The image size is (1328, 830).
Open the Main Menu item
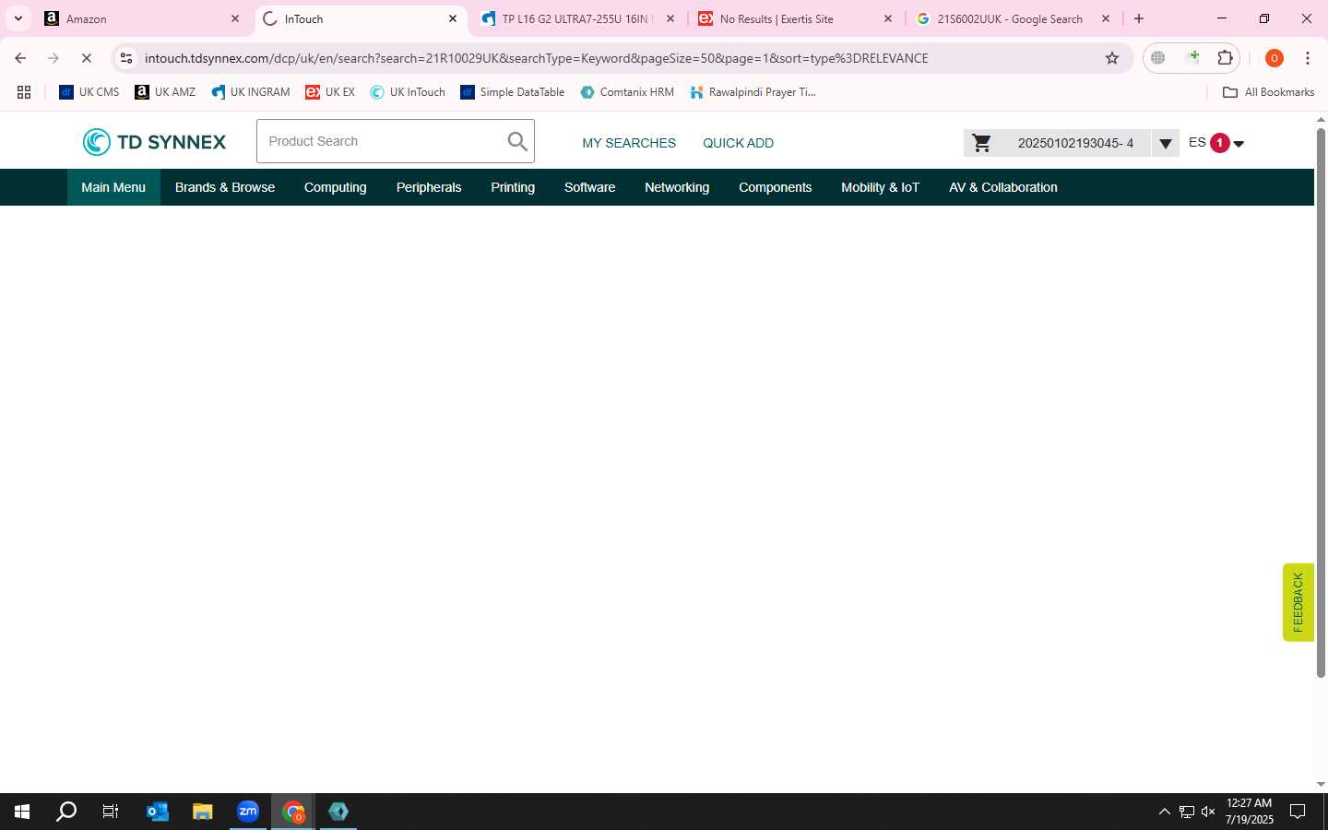tap(113, 187)
